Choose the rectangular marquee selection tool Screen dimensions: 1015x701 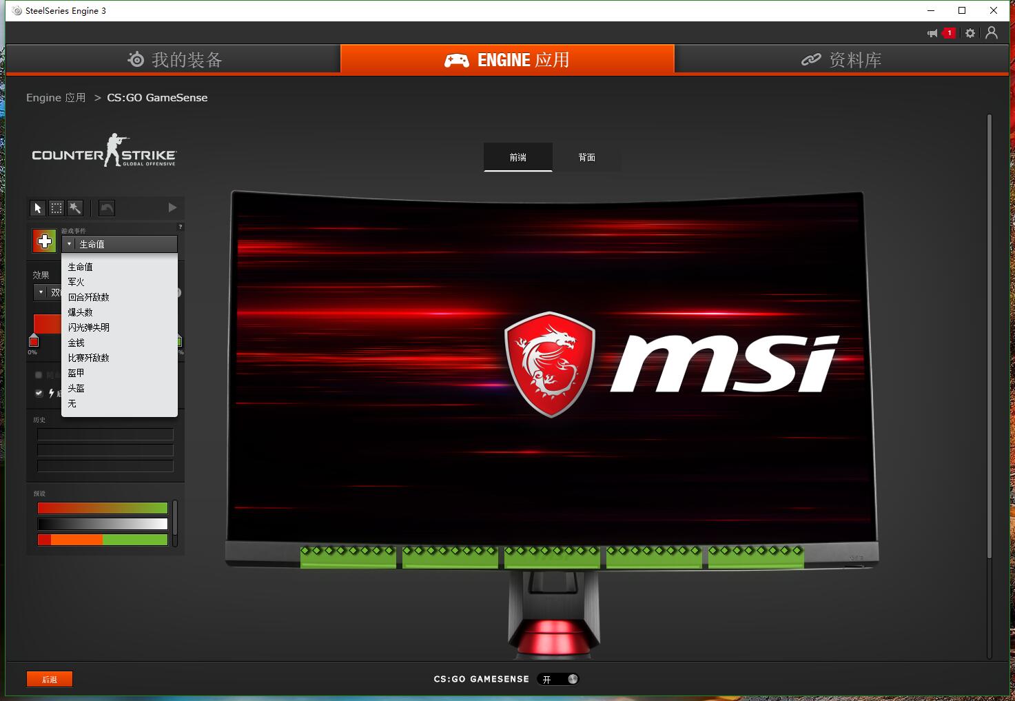tap(57, 208)
